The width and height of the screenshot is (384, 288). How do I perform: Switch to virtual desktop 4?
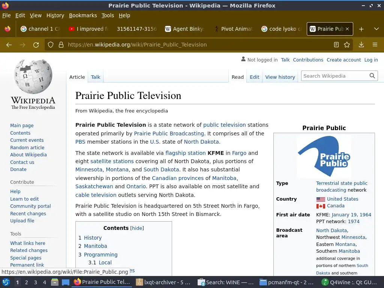(x=44, y=282)
